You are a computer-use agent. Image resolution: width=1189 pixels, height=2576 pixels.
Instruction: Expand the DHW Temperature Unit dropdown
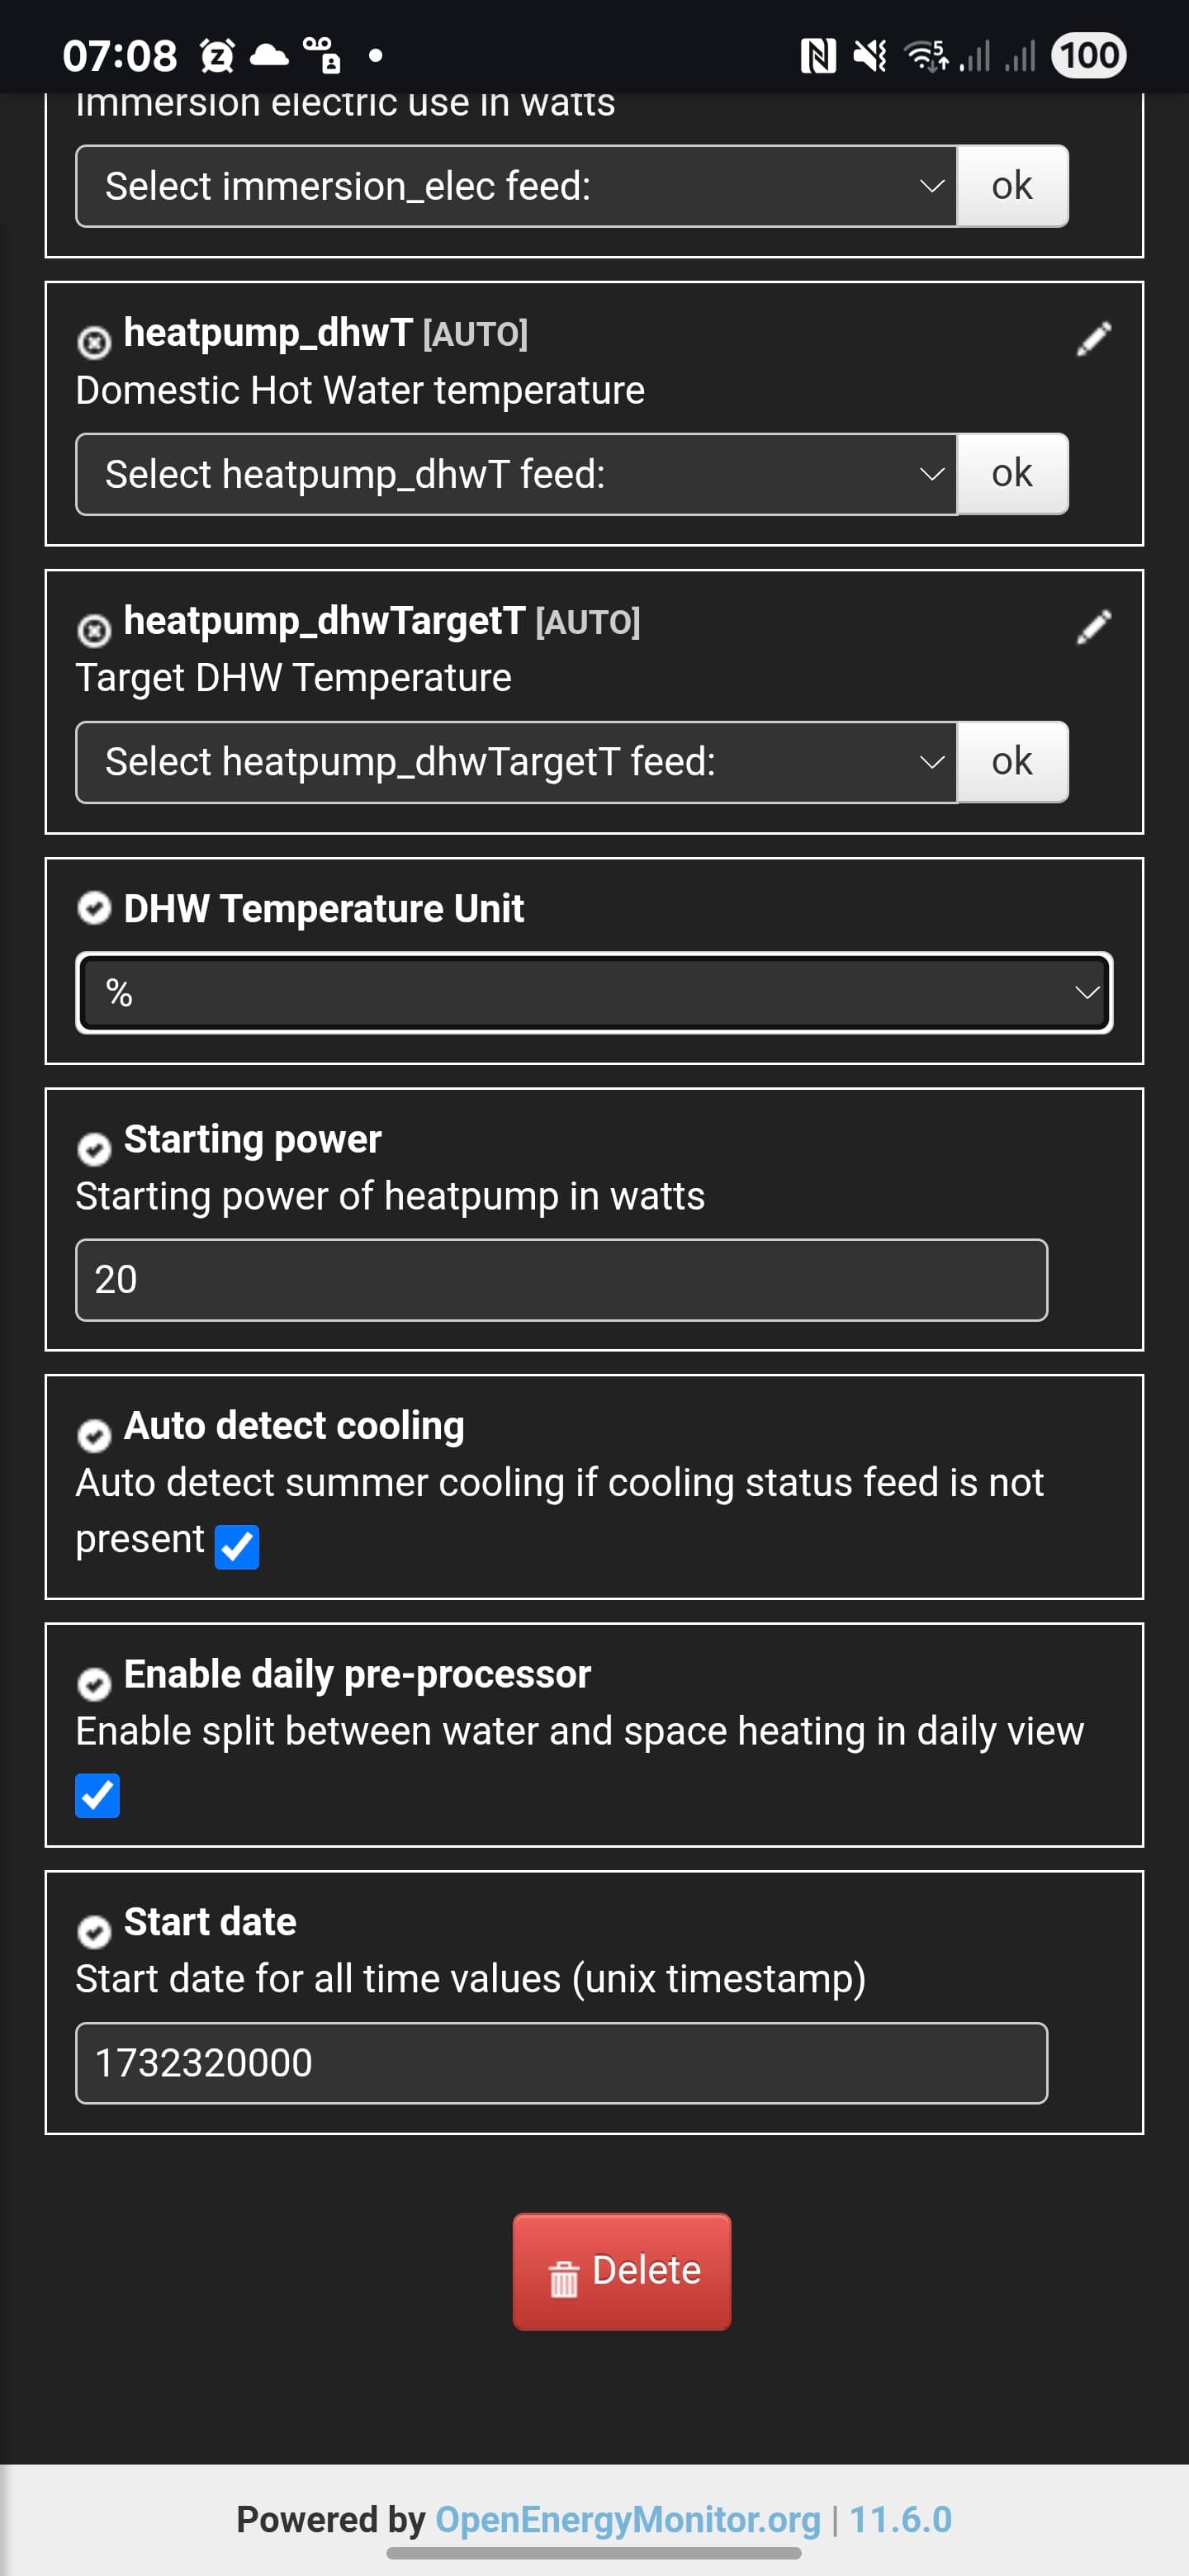click(594, 993)
